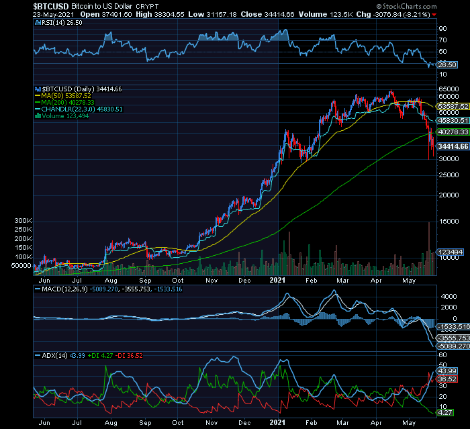Viewport: 470px width, 429px height.
Task: Click the Low 31157.18 value
Action: [213, 14]
